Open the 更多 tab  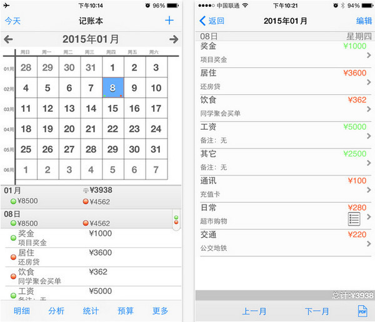(160, 311)
